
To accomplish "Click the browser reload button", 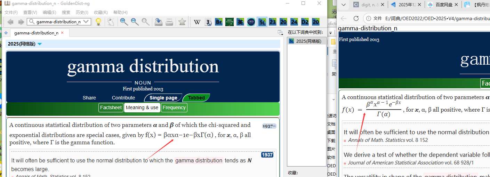I will click(x=356, y=18).
